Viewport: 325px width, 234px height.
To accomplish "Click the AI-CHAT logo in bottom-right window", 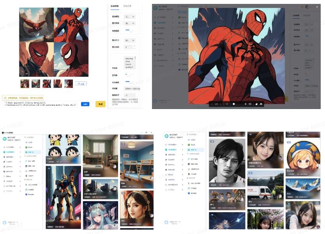I will (x=166, y=136).
